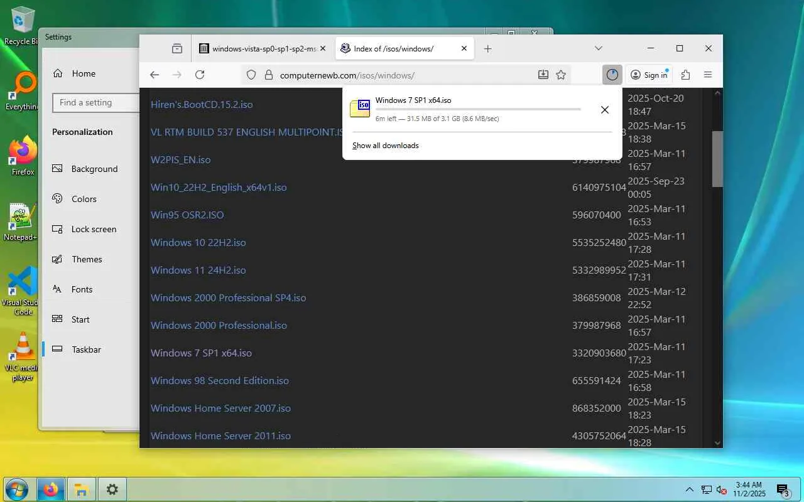This screenshot has width=804, height=502.
Task: Click the taskbar clock showing 3:44 AM
Action: coord(749,489)
